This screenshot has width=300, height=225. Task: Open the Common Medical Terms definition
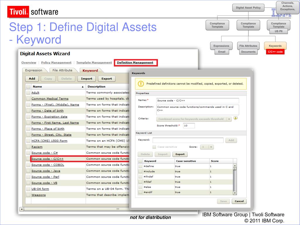tap(50, 99)
